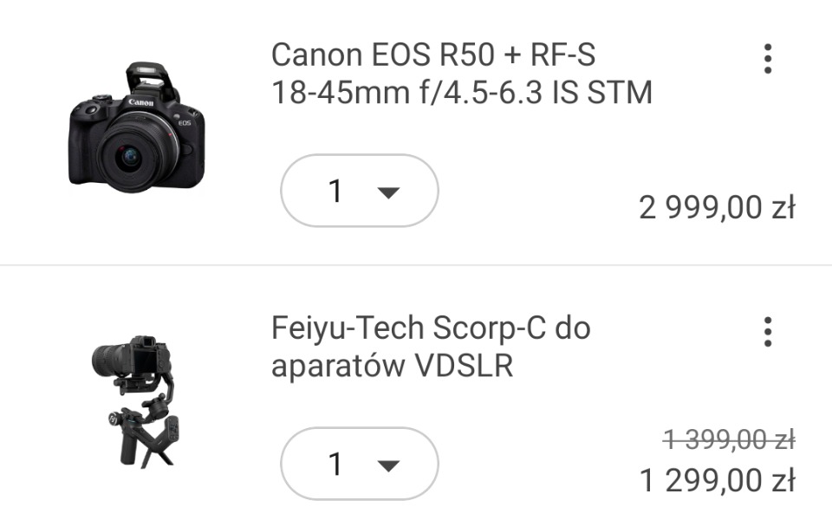Expand the Feiyu-Tech Scorp-C quantity selector
Image resolution: width=832 pixels, height=520 pixels.
click(x=359, y=465)
